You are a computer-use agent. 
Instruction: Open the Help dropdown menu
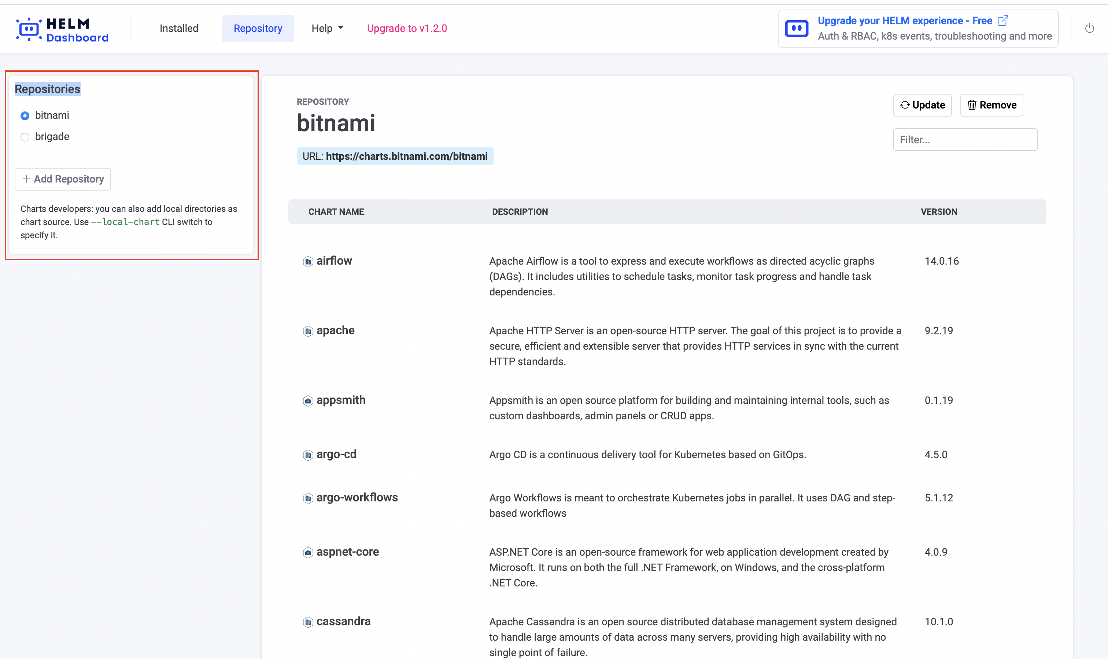327,28
